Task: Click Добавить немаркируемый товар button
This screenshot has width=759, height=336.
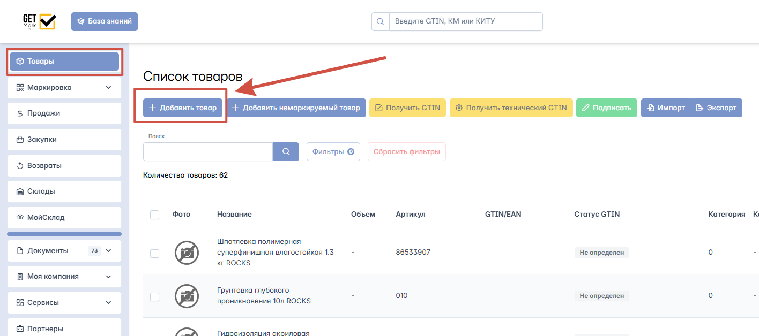Action: tap(296, 108)
